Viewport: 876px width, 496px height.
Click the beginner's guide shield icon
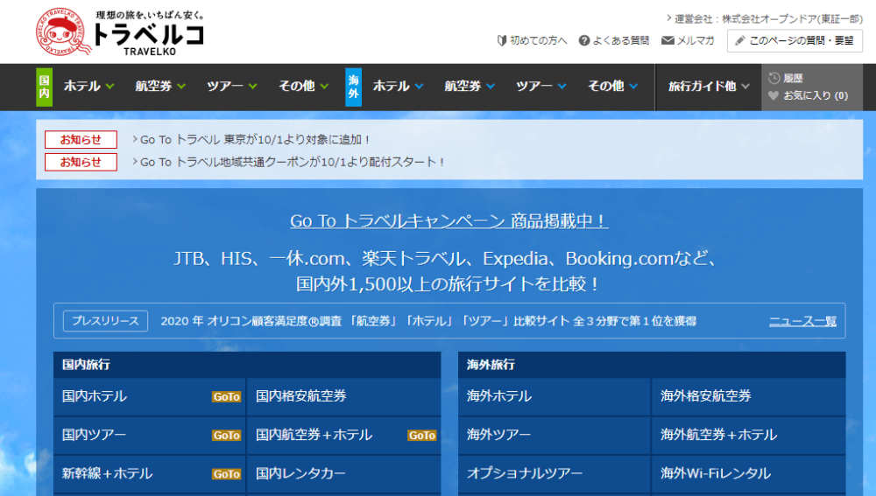coord(502,41)
